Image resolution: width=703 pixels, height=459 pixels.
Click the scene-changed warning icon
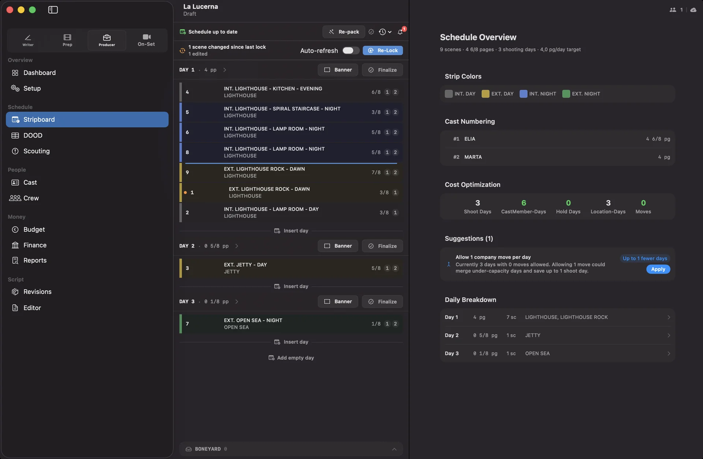(x=182, y=50)
